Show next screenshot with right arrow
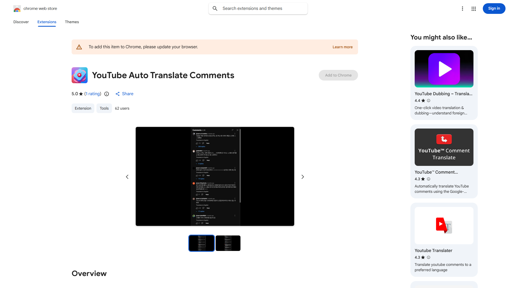 302,177
